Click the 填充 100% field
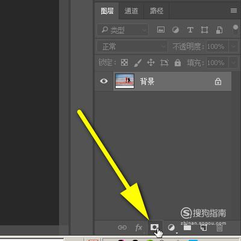Image resolution: width=241 pixels, height=241 pixels. pos(218,63)
